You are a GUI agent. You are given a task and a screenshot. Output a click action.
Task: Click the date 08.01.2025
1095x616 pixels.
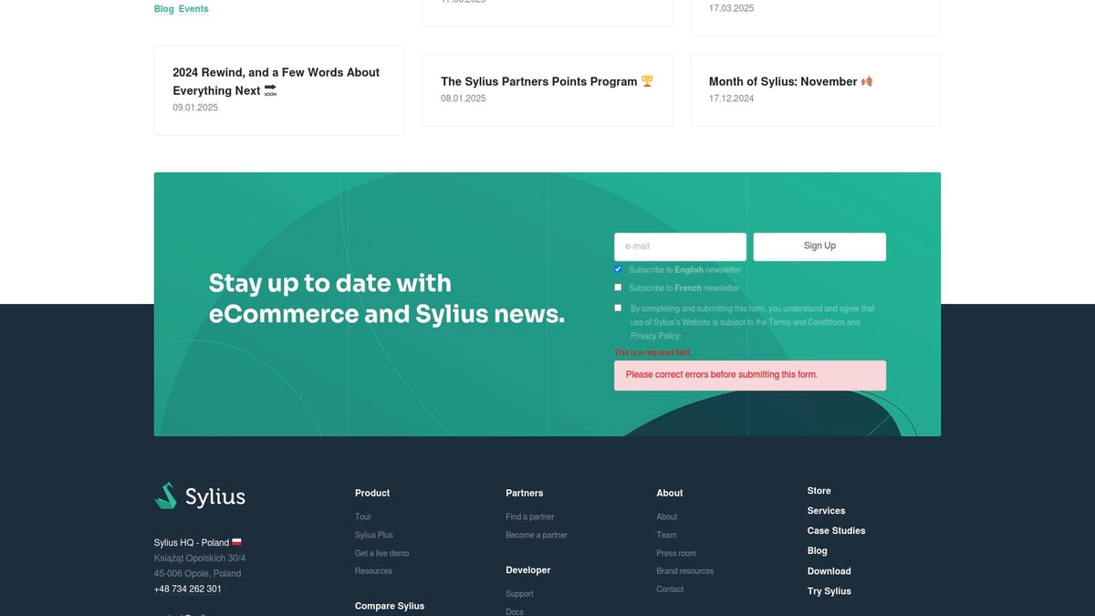coord(464,99)
